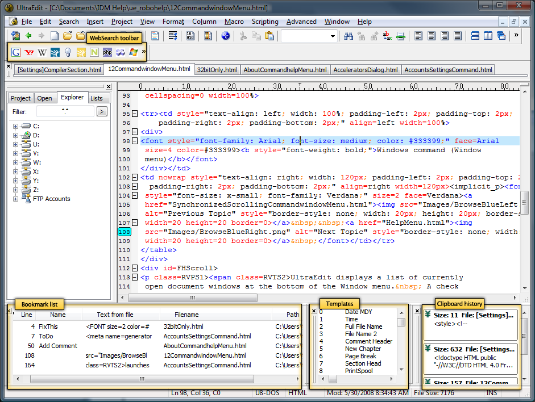Show more main toolbar buttons chevron
Screen dimensions: 535x402
(516, 35)
